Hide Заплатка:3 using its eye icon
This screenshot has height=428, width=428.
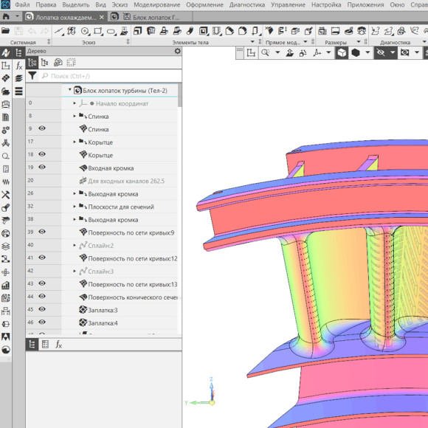[x=42, y=309]
